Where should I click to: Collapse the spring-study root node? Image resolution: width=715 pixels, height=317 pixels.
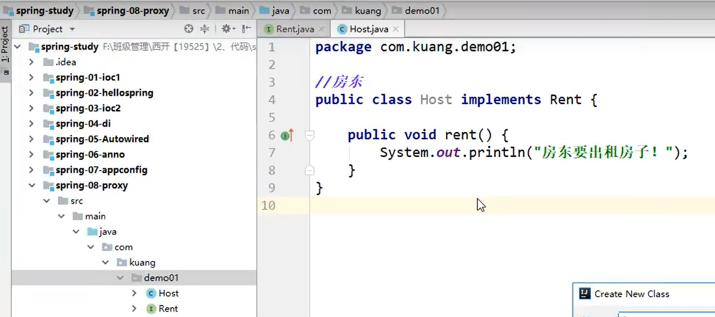(x=18, y=47)
